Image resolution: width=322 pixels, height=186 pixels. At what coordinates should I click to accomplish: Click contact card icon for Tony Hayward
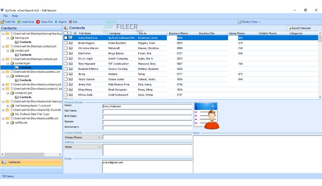(70, 64)
